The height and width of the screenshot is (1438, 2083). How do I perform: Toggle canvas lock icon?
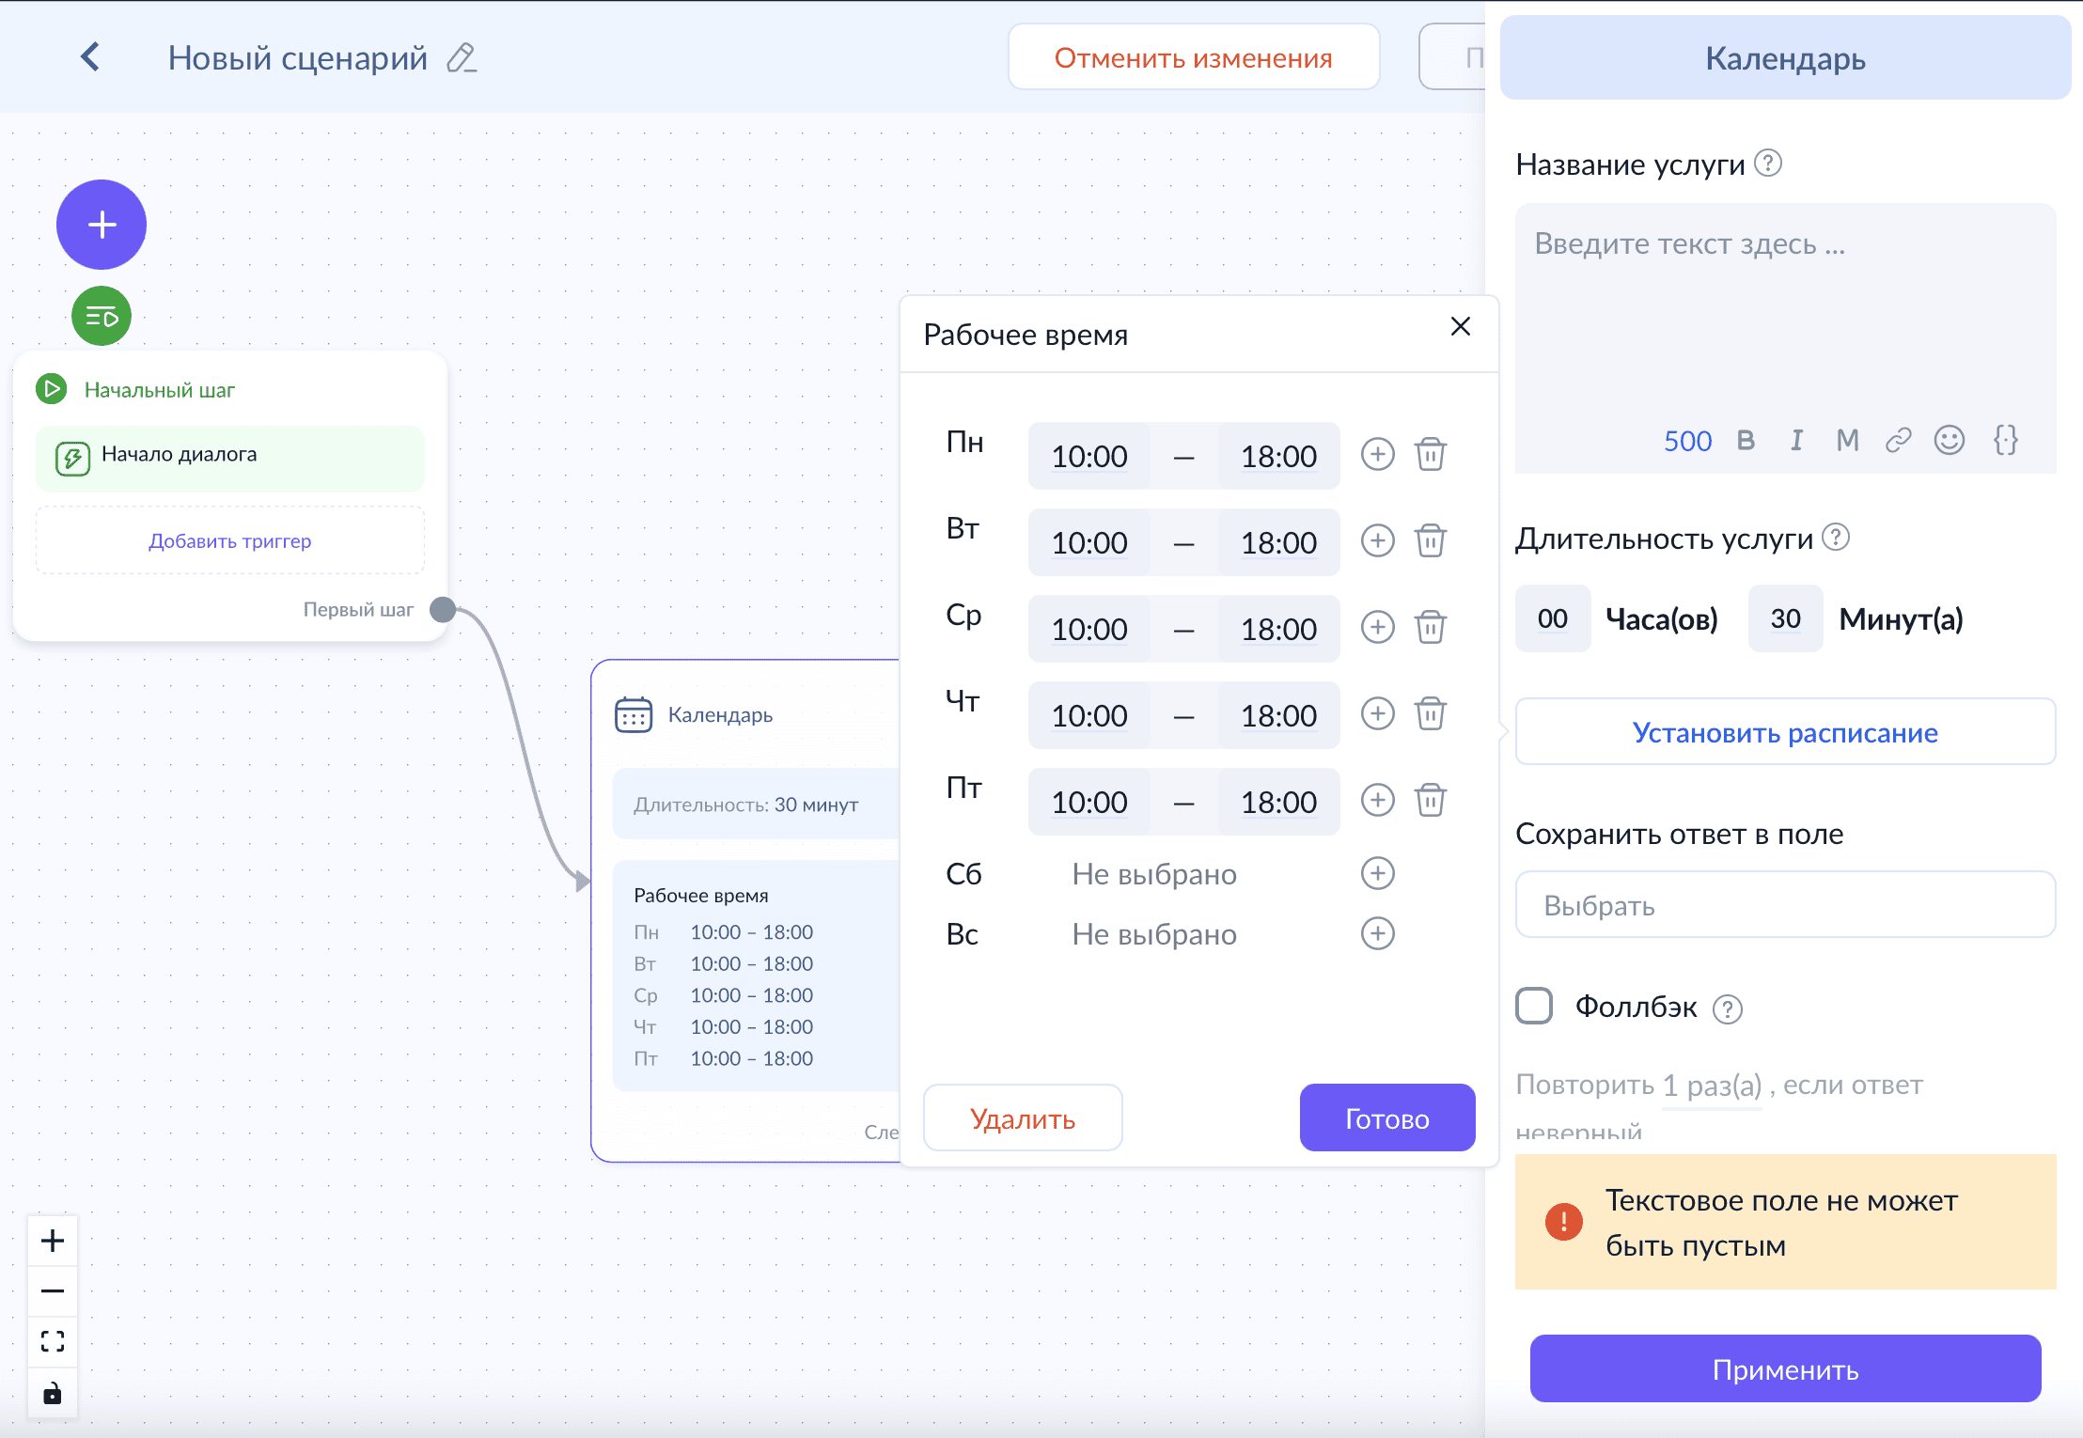tap(53, 1392)
